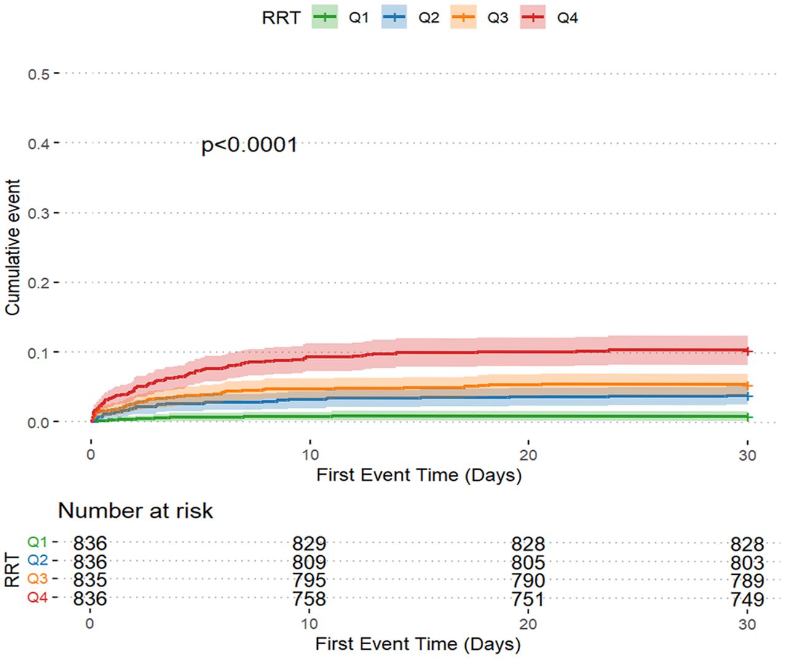Click the risk table's day 0 tick label

(x=90, y=624)
